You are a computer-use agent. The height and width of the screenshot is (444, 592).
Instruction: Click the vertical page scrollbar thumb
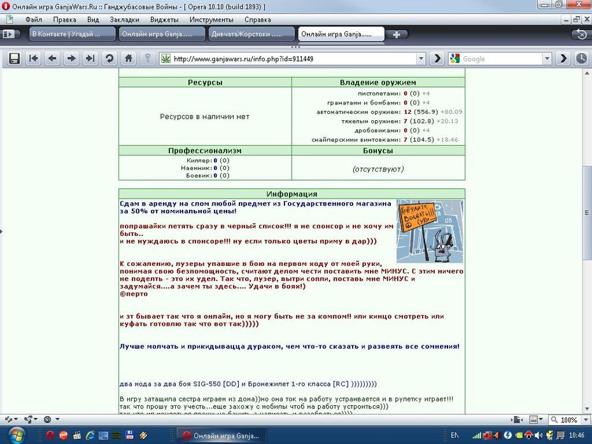(x=587, y=212)
